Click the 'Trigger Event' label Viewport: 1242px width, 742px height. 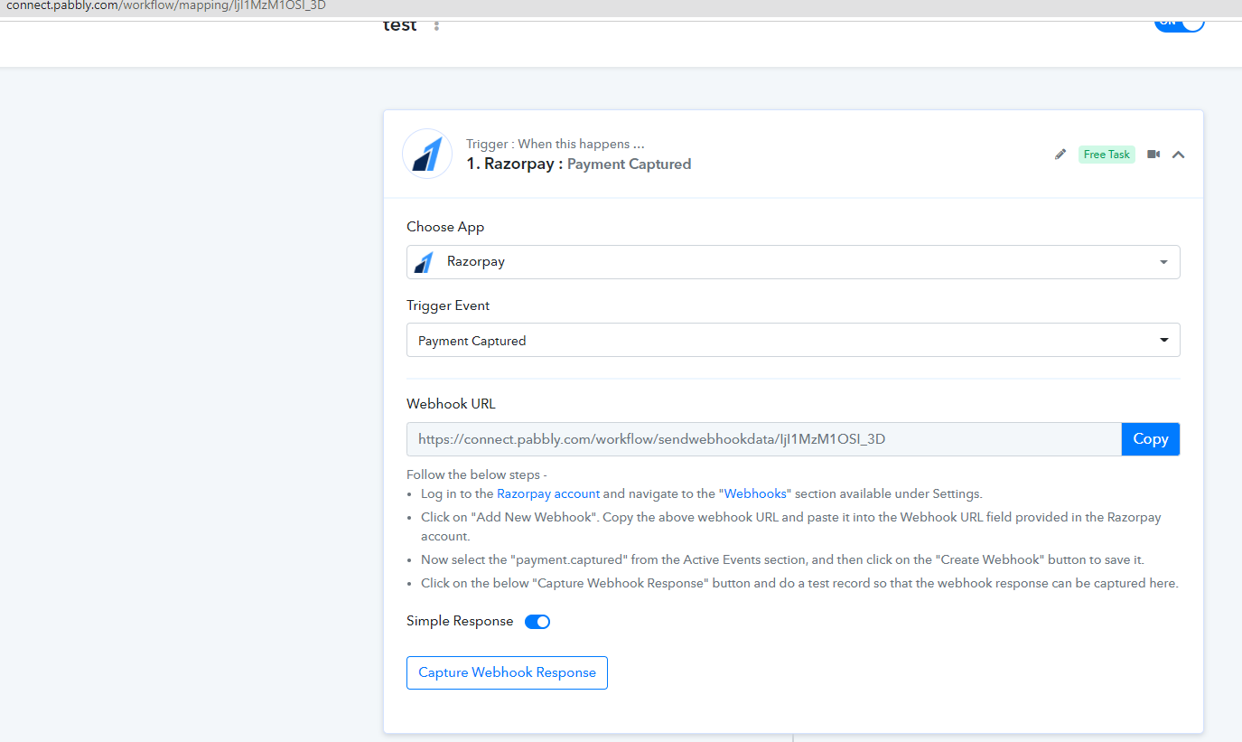[x=448, y=305]
